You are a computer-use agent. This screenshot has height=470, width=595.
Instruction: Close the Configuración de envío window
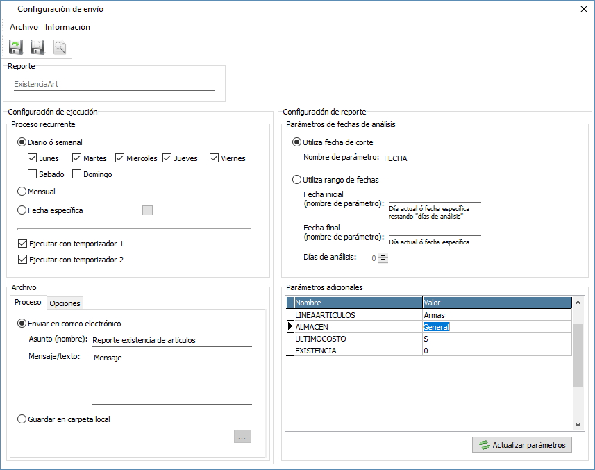pyautogui.click(x=583, y=9)
